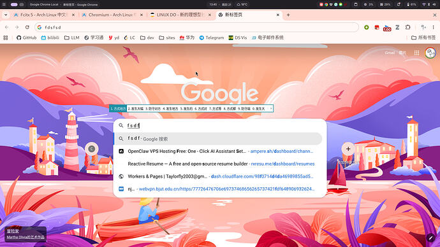Click the green circle extension icon
The height and width of the screenshot is (247, 440).
point(367,27)
